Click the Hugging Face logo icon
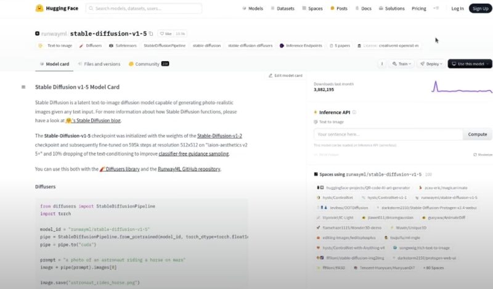Image resolution: width=493 pixels, height=289 pixels. tap(39, 9)
